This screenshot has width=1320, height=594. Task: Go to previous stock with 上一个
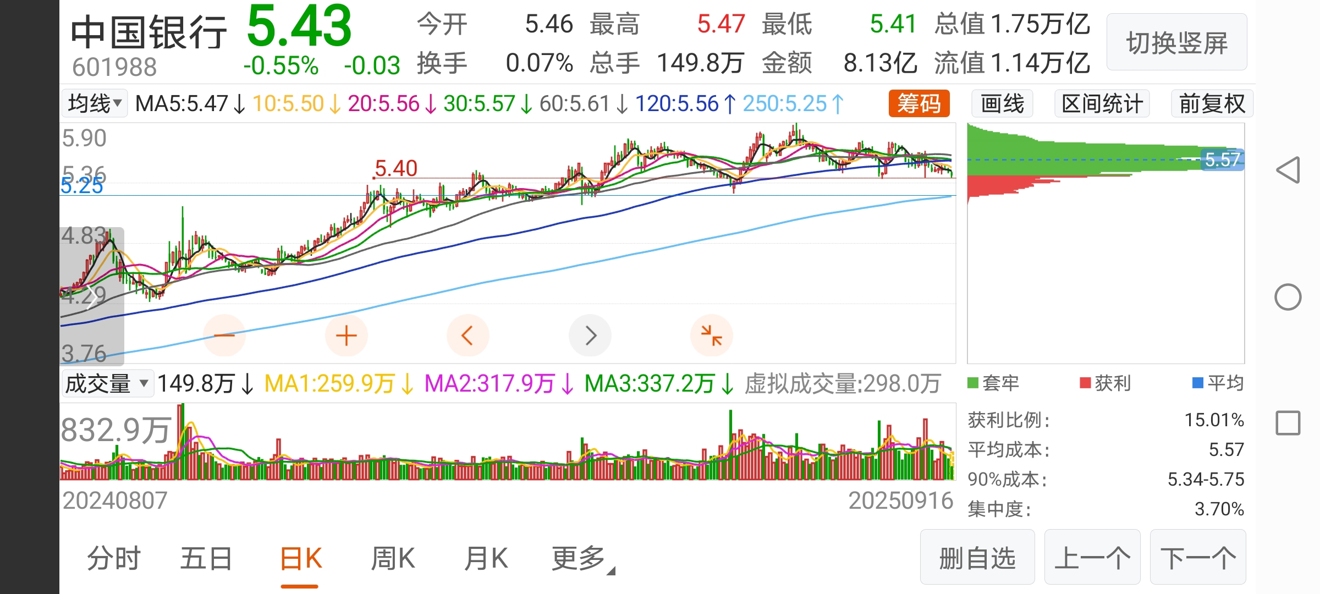(x=1092, y=557)
